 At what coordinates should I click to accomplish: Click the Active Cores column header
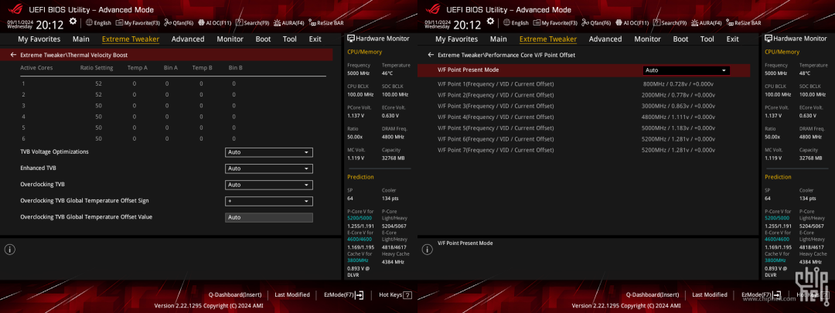click(36, 67)
